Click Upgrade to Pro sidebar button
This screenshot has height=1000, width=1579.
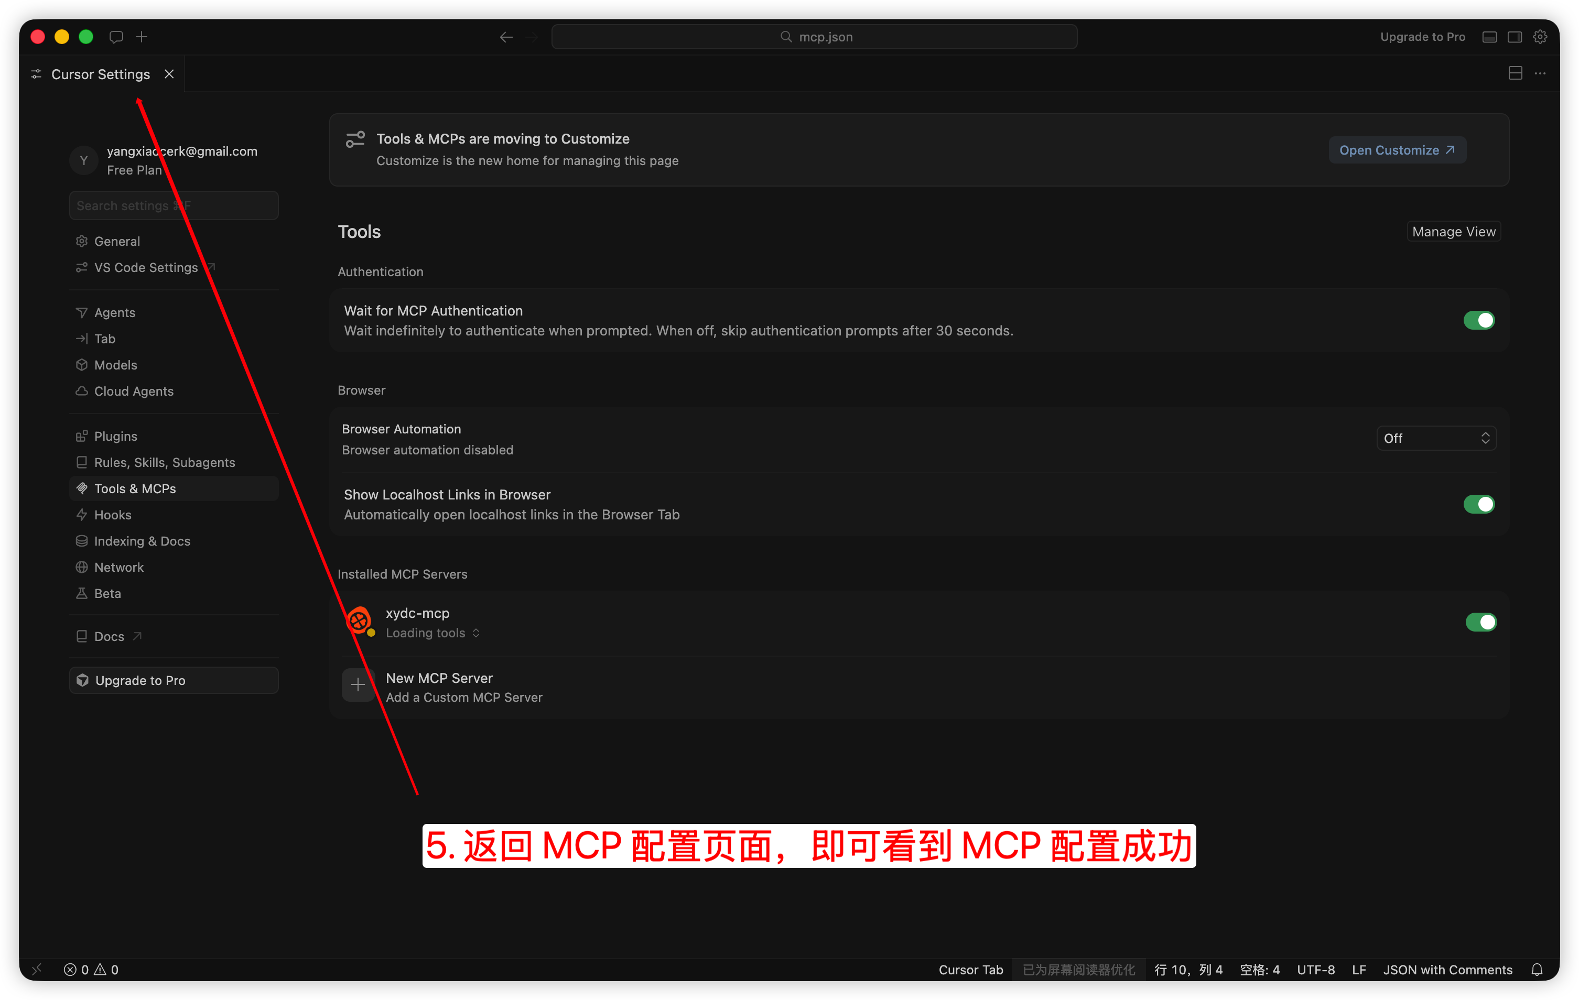174,681
